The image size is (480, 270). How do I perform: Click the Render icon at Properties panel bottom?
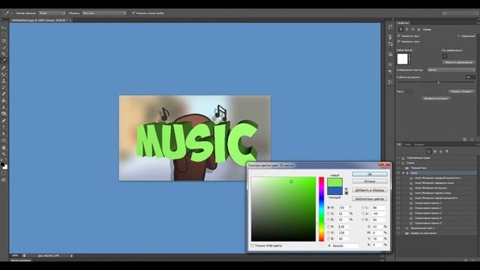point(464,139)
